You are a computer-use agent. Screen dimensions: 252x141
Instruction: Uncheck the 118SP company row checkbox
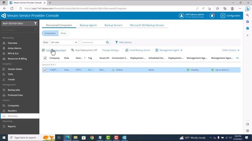tap(45, 70)
